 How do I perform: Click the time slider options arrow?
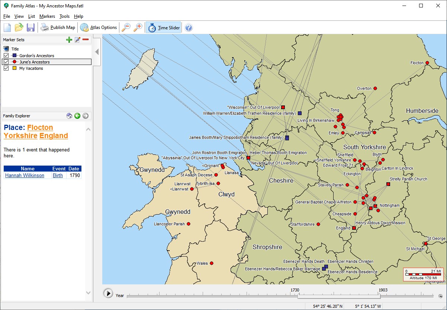(440, 296)
